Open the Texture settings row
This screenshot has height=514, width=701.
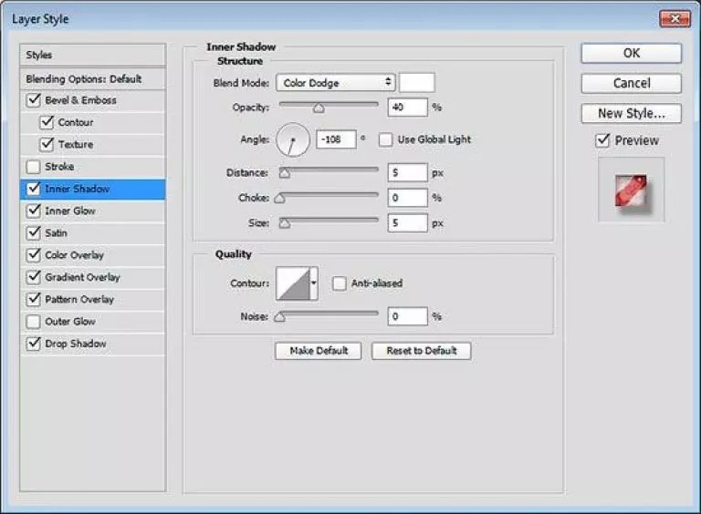click(92, 144)
